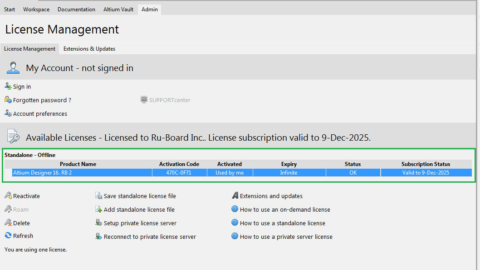Open the Documentation tab
This screenshot has width=480, height=270.
(76, 9)
